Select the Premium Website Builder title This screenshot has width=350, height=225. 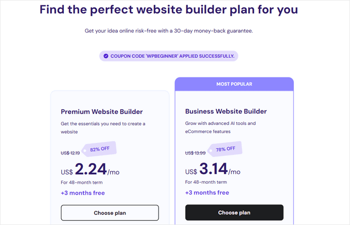click(x=102, y=111)
